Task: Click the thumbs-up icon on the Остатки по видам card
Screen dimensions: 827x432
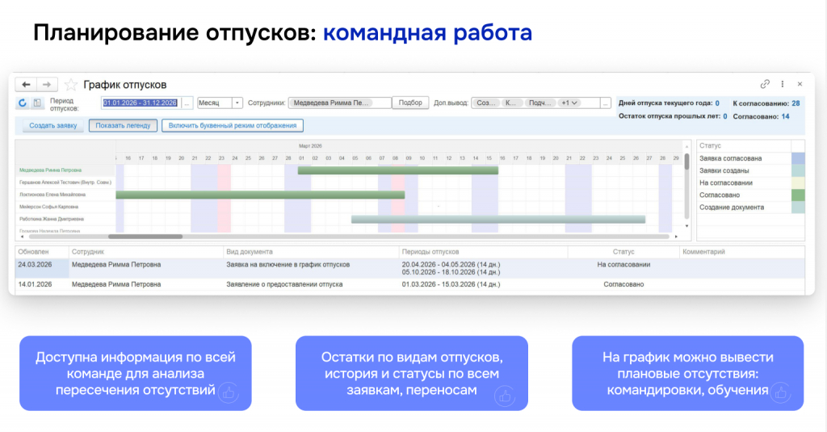Action: 505,396
